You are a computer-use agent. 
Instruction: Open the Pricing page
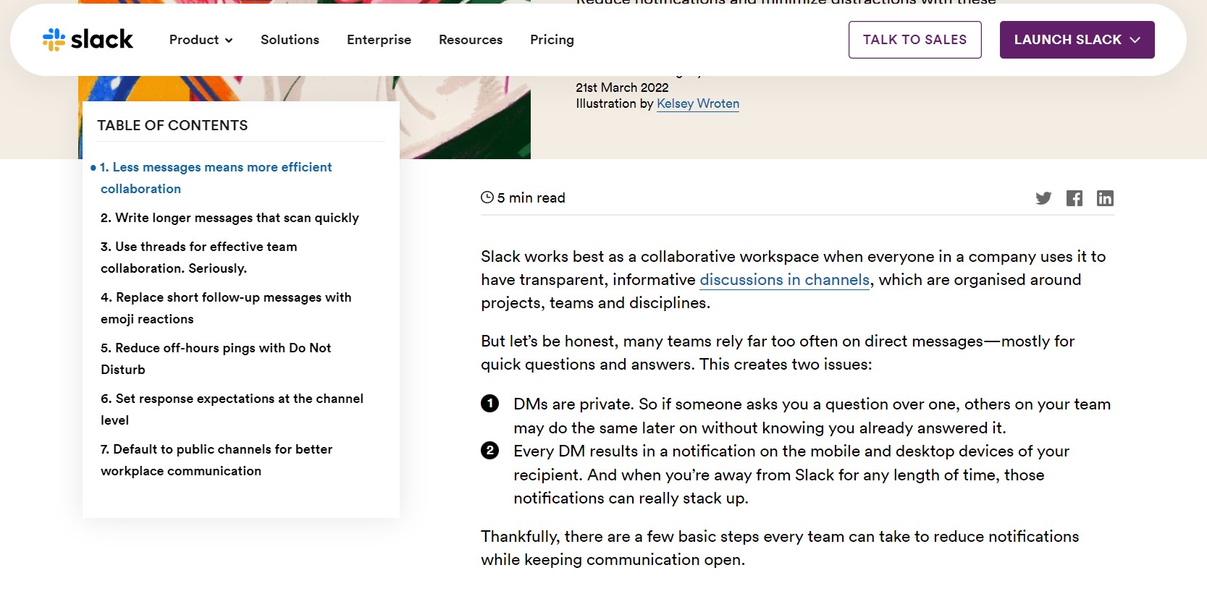[552, 40]
